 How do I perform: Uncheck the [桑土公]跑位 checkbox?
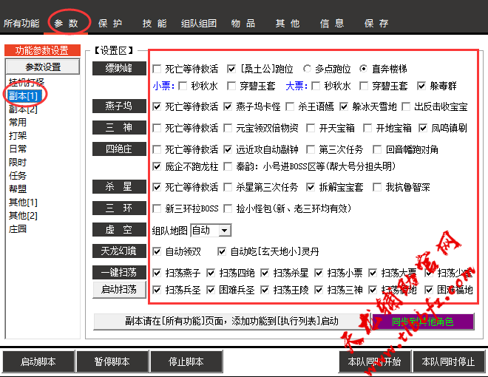[x=231, y=69]
